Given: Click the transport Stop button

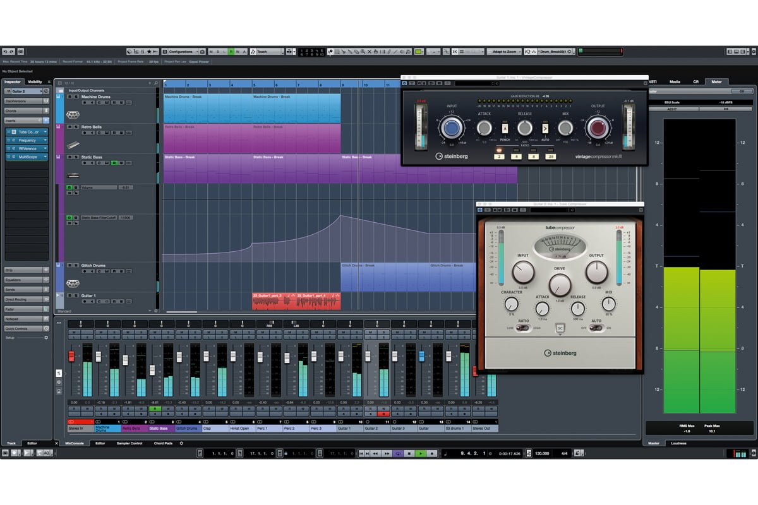Looking at the screenshot, I should click(409, 453).
